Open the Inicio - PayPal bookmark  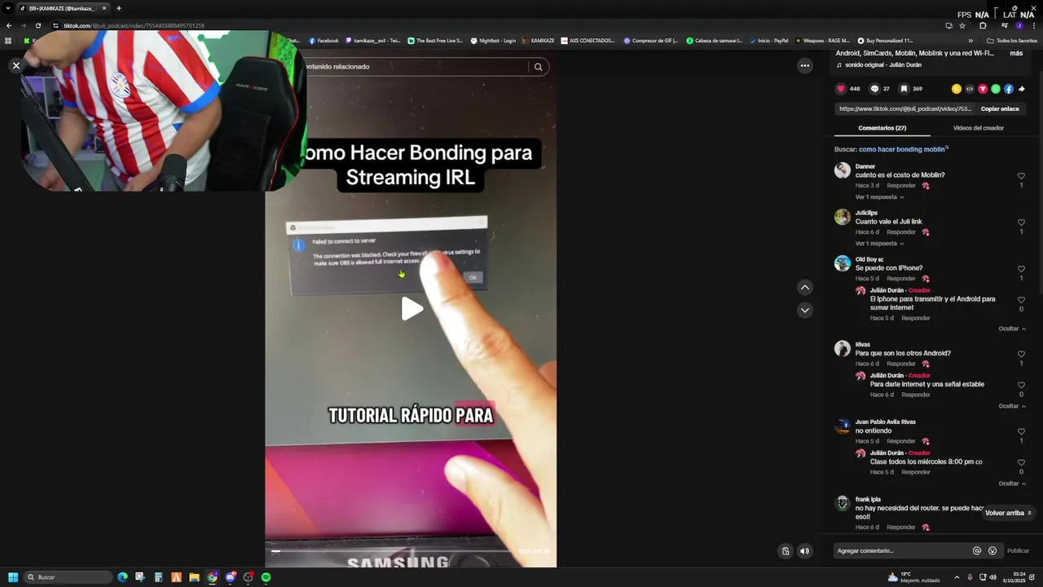click(768, 41)
